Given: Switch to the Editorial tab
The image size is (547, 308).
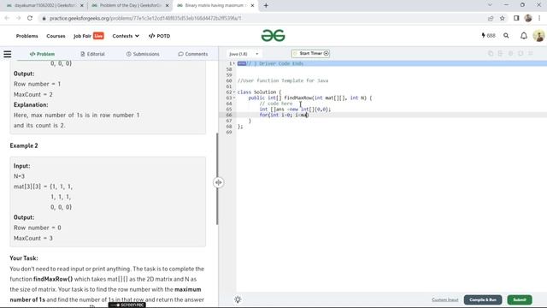Looking at the screenshot, I should pos(92,54).
